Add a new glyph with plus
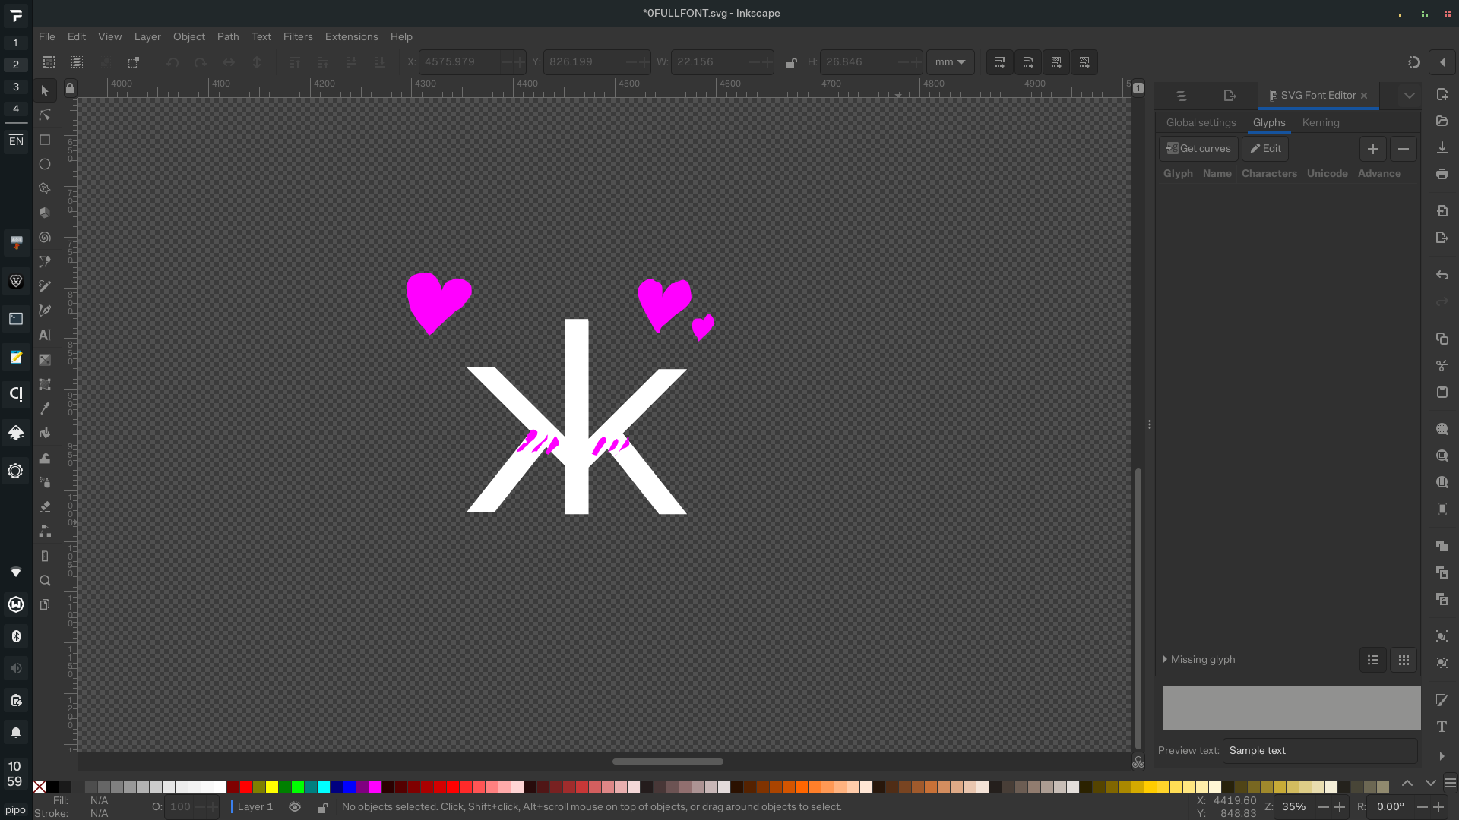 pos(1372,149)
